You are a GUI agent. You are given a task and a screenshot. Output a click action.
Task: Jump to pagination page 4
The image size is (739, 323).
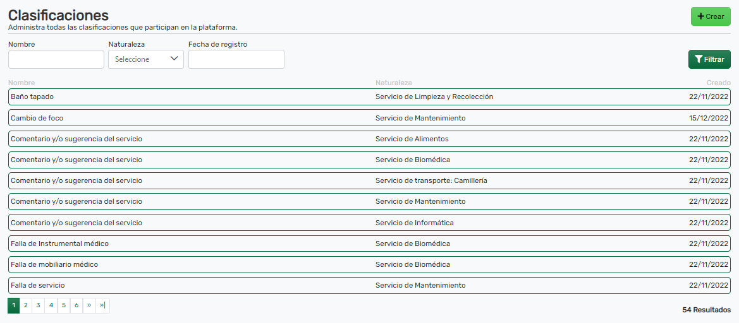click(x=51, y=305)
